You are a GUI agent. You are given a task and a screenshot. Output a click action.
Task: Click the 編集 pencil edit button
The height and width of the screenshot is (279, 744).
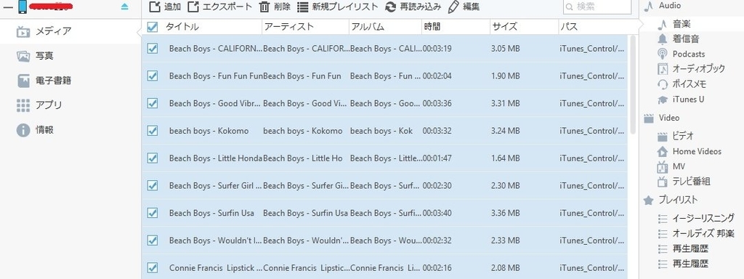point(464,7)
